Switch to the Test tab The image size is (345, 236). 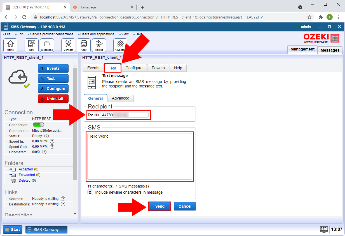[113, 68]
